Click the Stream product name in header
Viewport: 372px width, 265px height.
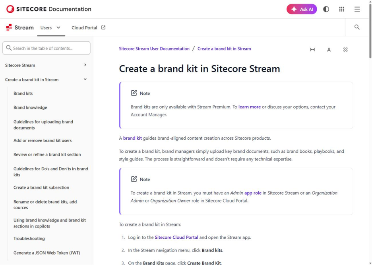(24, 27)
